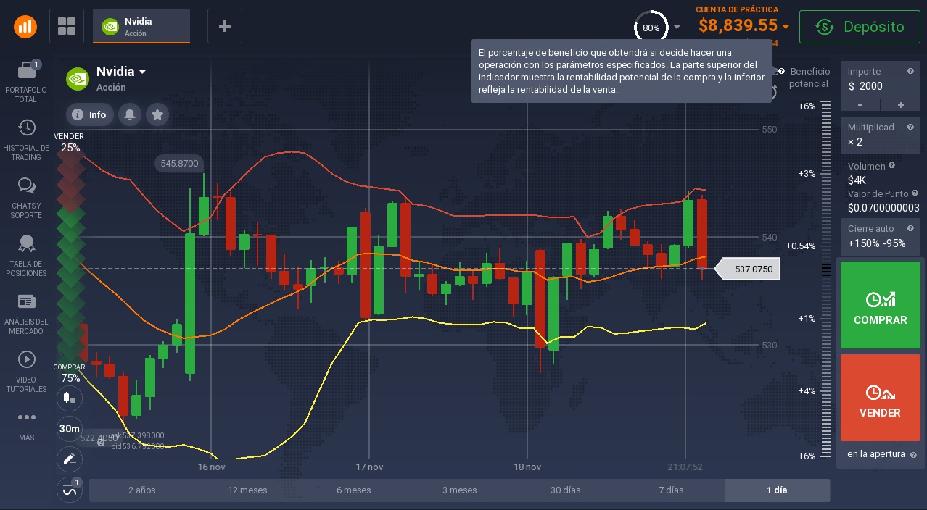927x510 pixels.
Task: Add Nvidia to favorites with star
Action: tap(157, 114)
